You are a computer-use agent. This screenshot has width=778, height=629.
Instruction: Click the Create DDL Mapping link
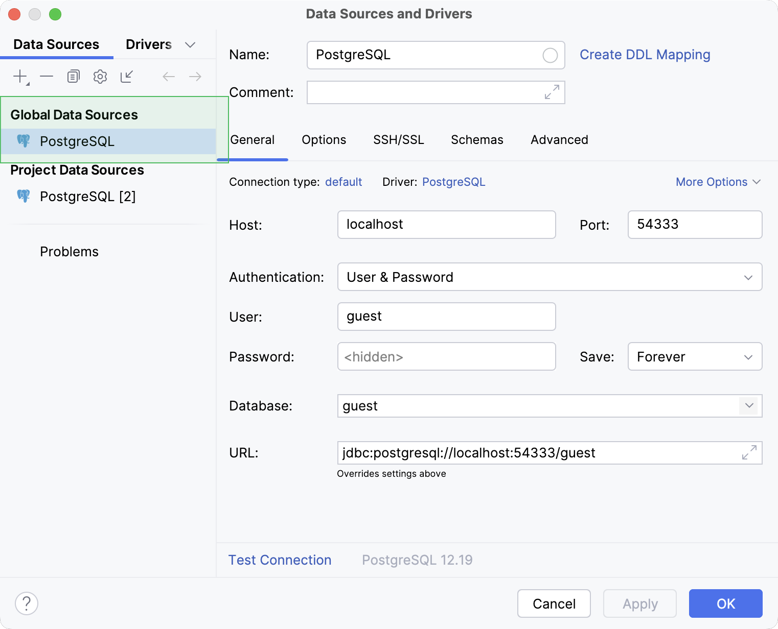[645, 55]
